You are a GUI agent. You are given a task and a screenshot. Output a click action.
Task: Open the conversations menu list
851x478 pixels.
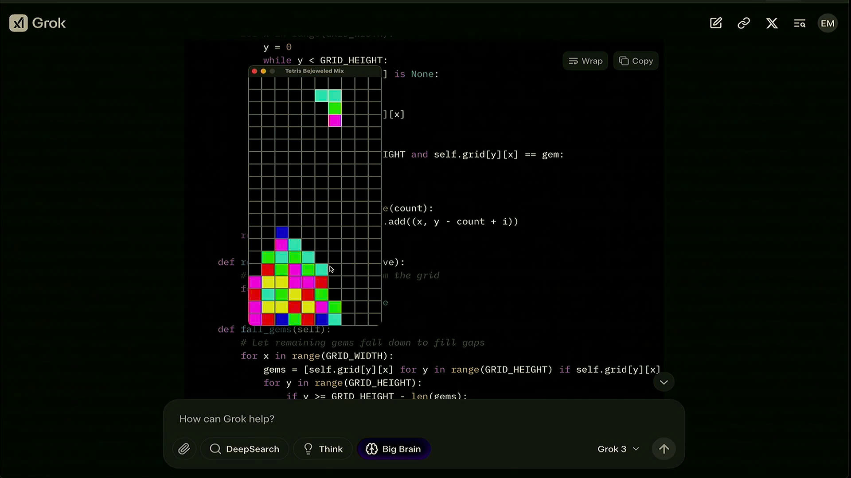click(x=800, y=23)
